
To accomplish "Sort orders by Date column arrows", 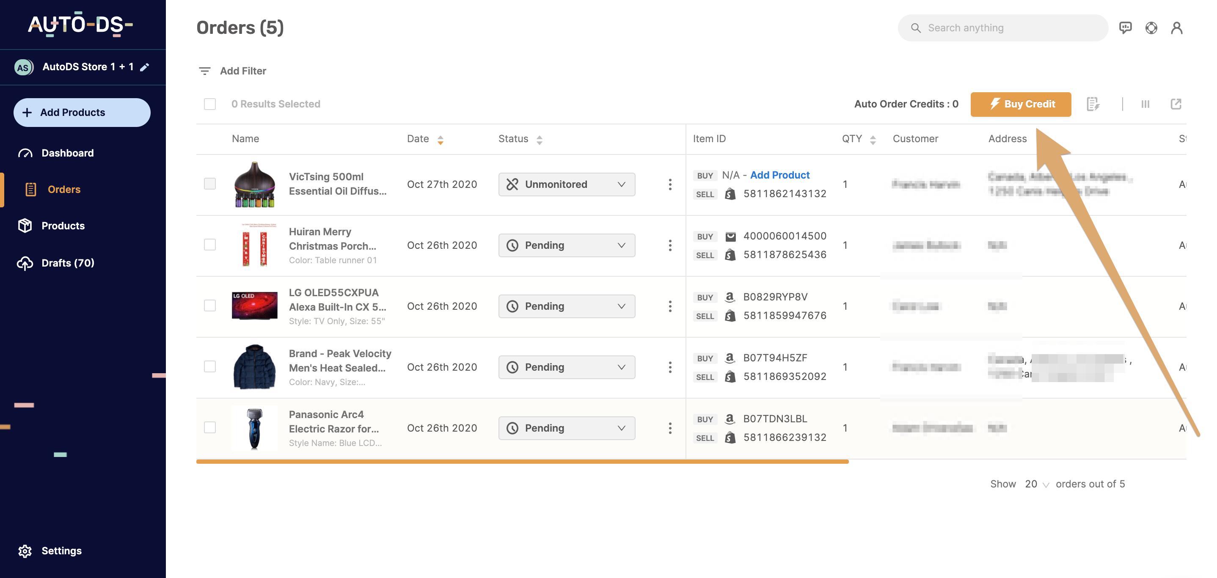I will point(441,140).
